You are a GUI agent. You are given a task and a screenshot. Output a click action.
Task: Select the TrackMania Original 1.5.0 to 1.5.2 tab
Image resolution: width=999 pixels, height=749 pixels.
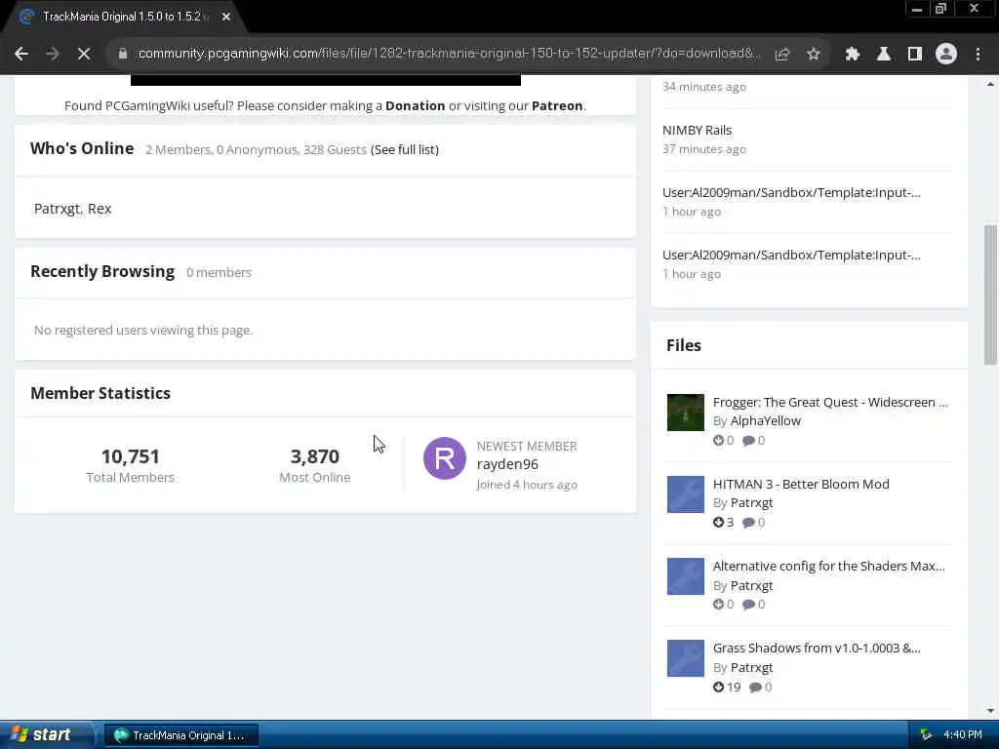click(121, 17)
